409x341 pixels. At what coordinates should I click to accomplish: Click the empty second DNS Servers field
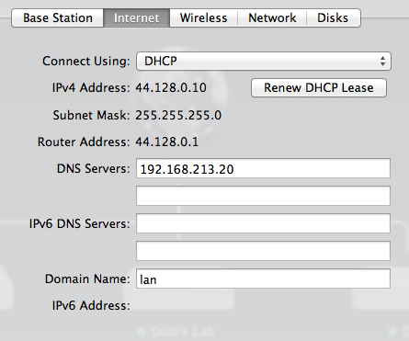263,196
